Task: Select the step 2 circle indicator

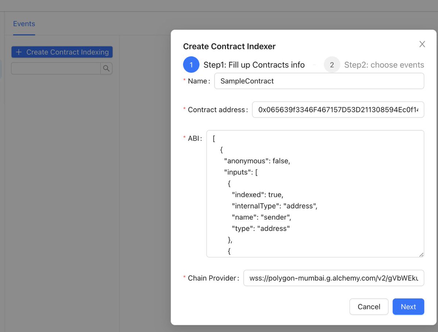Action: tap(332, 65)
